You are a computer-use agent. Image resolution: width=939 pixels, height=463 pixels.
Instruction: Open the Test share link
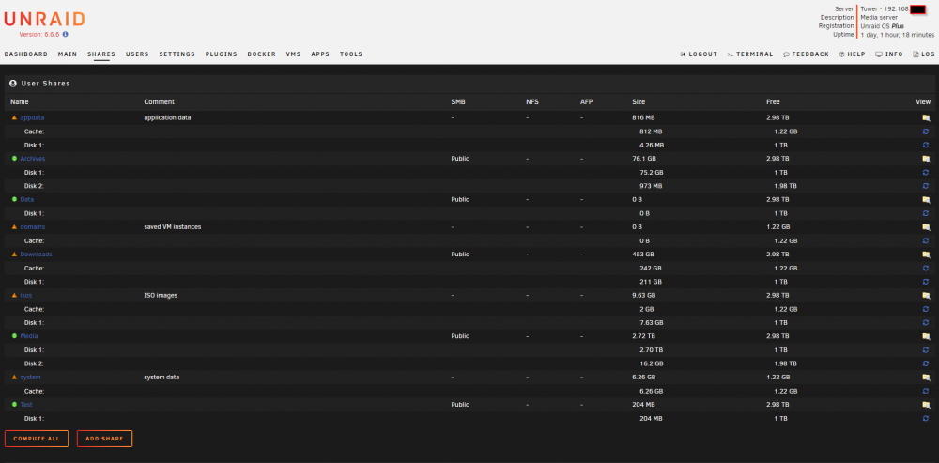26,404
